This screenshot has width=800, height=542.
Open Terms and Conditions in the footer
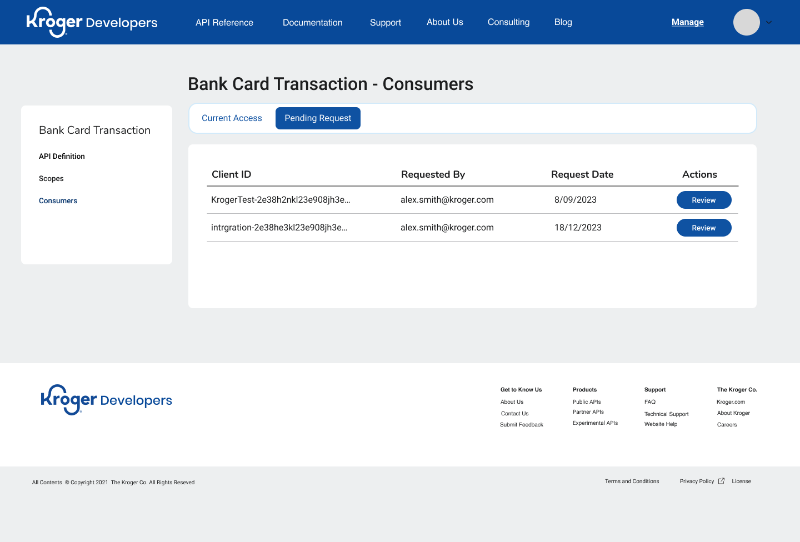[632, 481]
